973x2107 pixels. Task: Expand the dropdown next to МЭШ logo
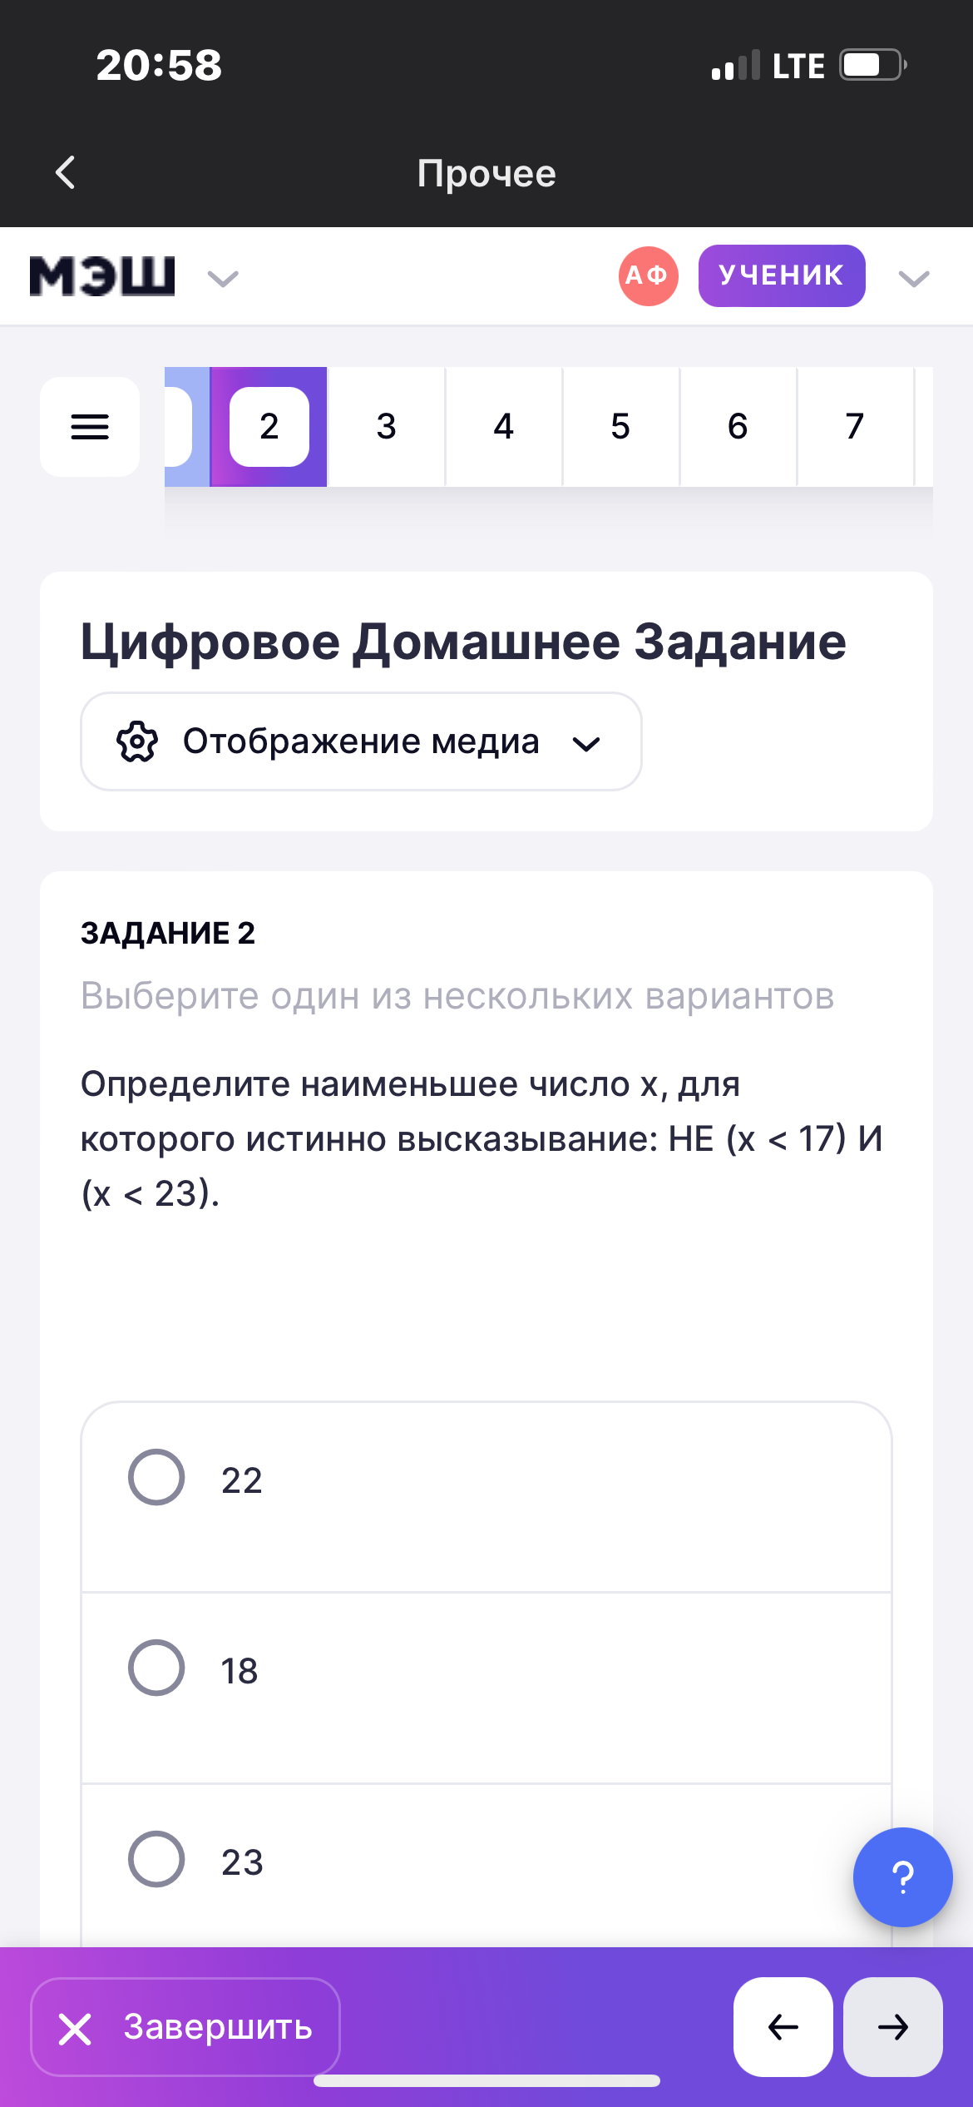coord(223,278)
